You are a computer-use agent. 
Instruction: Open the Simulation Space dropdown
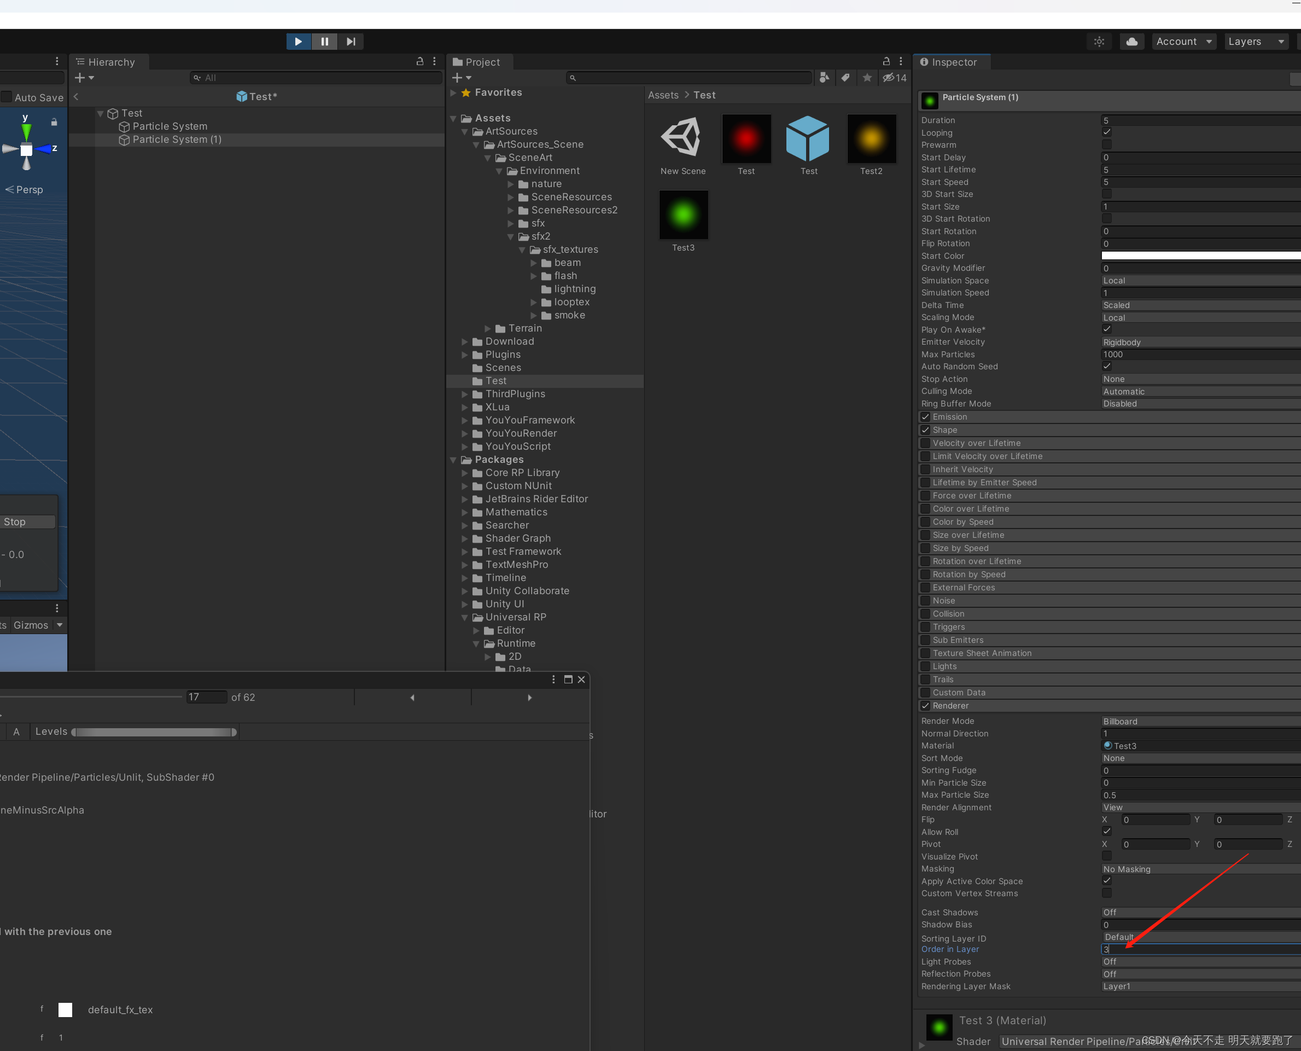1200,280
